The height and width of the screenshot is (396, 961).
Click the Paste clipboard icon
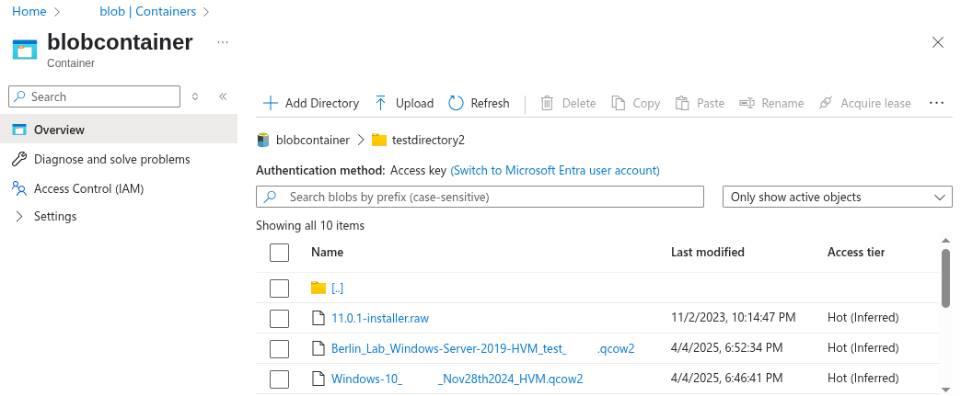[682, 103]
